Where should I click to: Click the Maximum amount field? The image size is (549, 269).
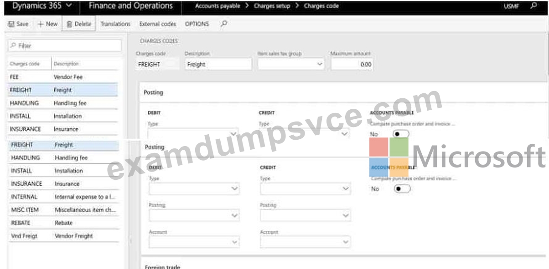352,65
